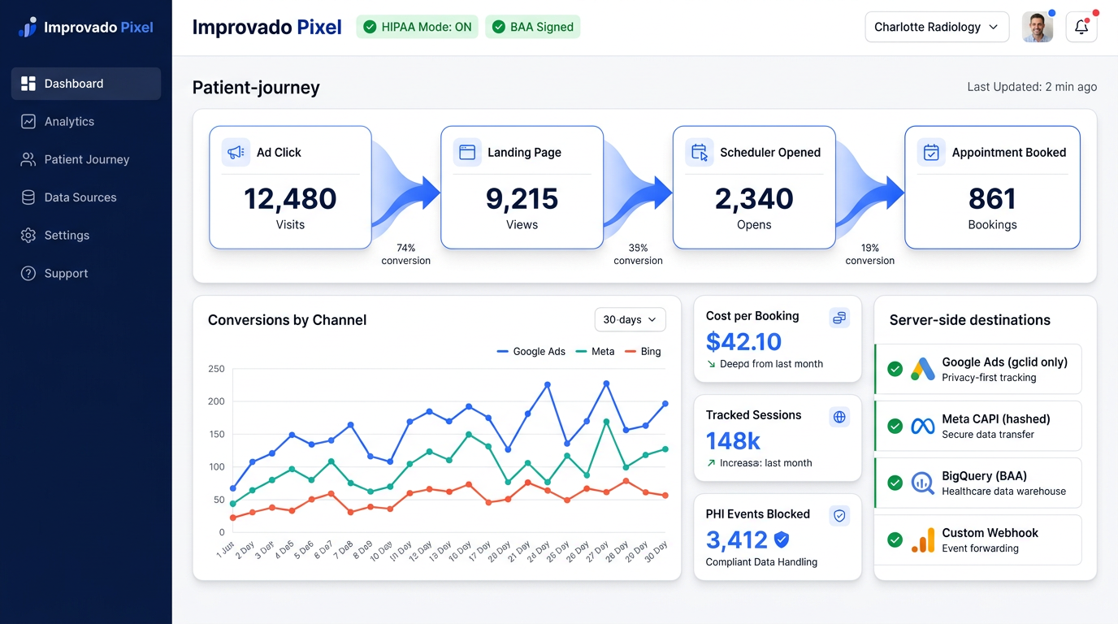
Task: Click the Dashboard grid icon
Action: coord(28,84)
